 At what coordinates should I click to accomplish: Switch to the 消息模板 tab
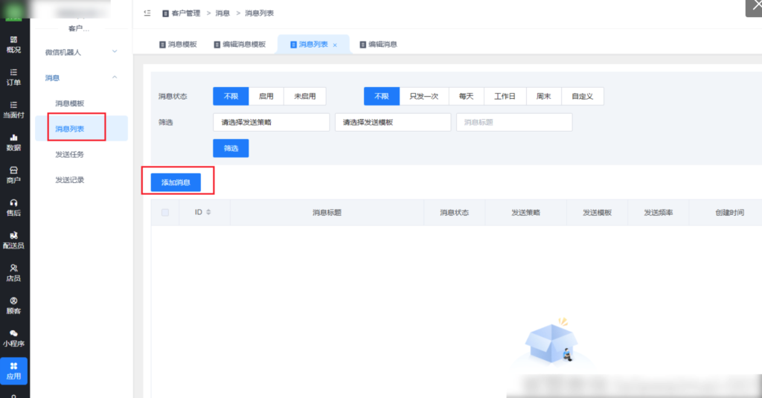point(178,44)
